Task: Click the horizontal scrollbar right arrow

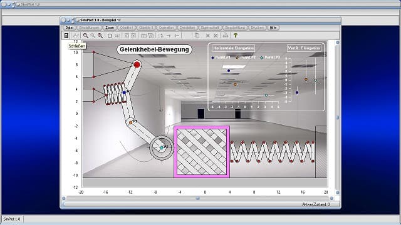Action: coord(331,198)
